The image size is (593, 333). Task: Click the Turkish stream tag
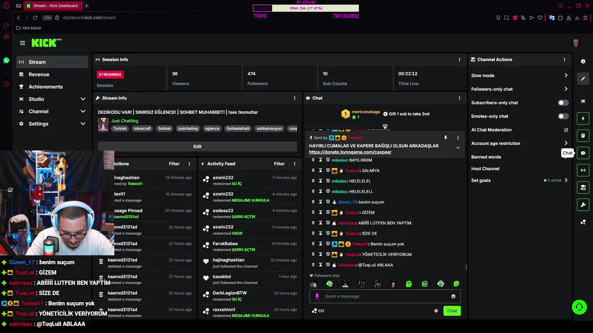coord(120,129)
